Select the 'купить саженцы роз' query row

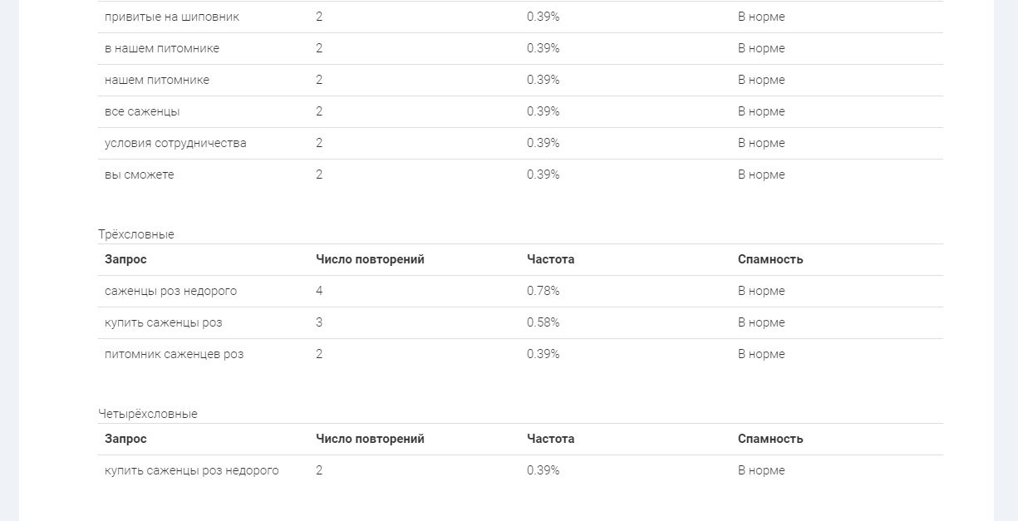520,322
